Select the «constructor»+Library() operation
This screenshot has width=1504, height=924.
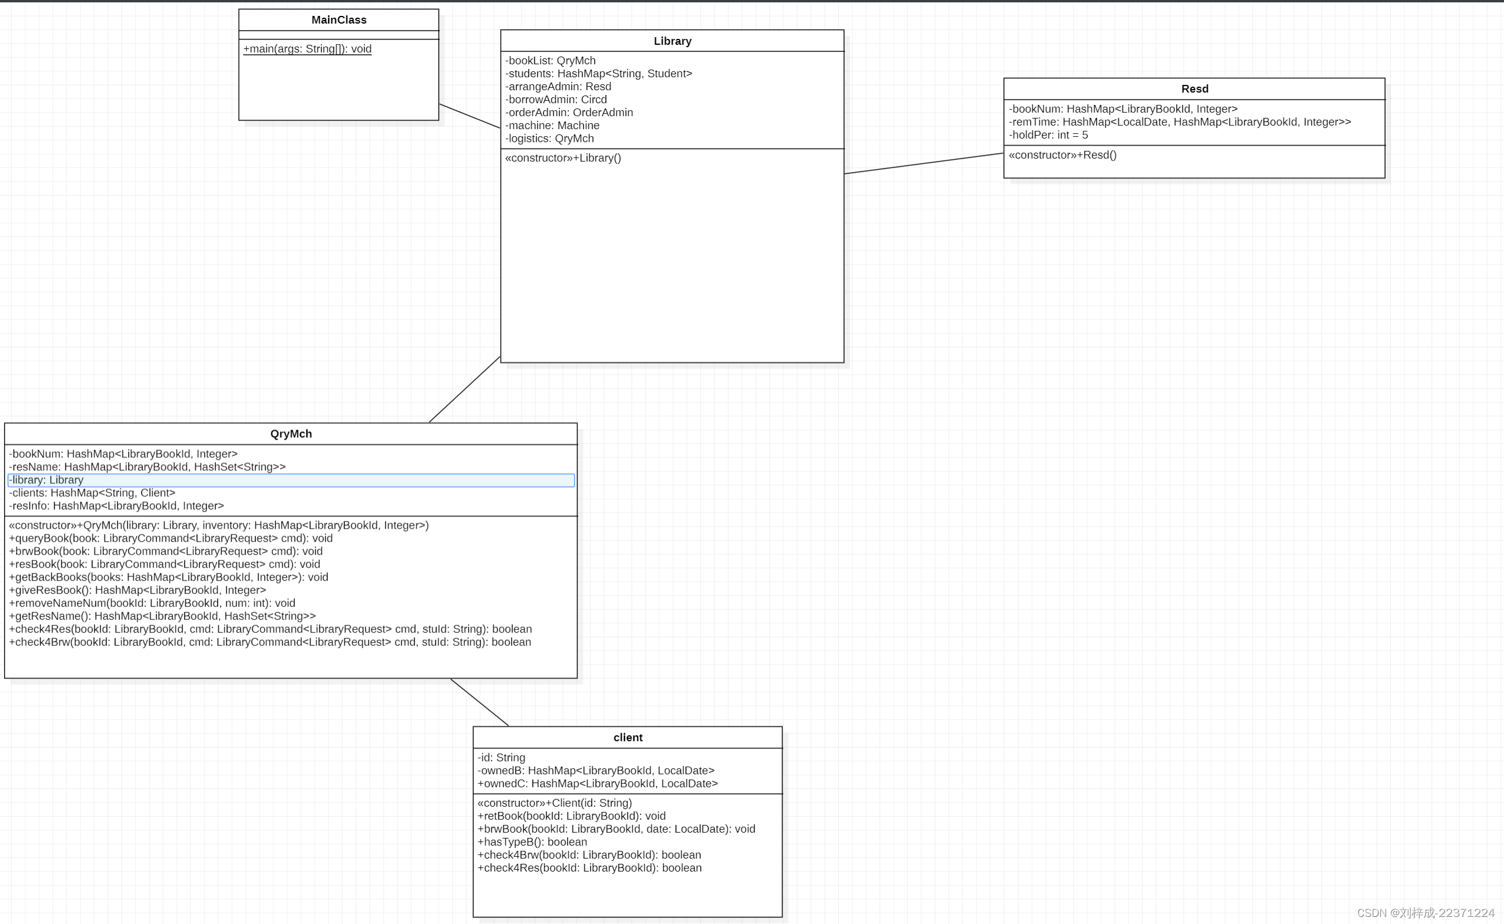(563, 158)
